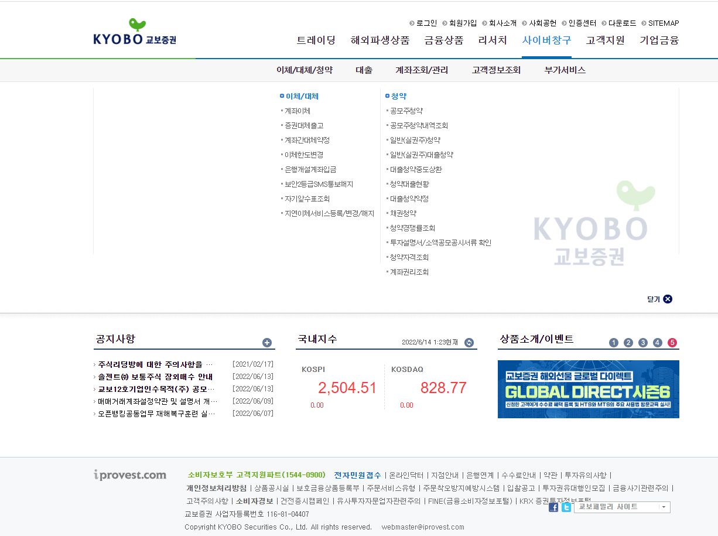Open 공모주청약내역조회 menu item
This screenshot has height=536, width=718.
(x=419, y=125)
